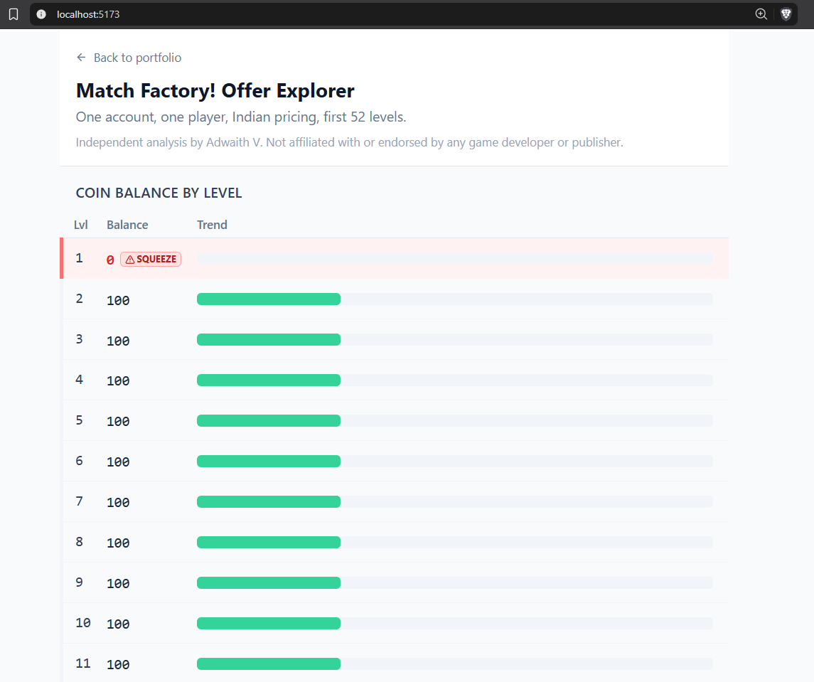Viewport: 814px width, 682px height.
Task: Click the back arrow icon before Back to portfolio
Action: [81, 57]
